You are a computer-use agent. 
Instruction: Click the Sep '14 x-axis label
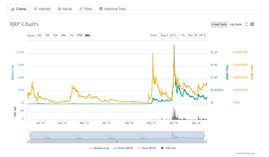62,123
